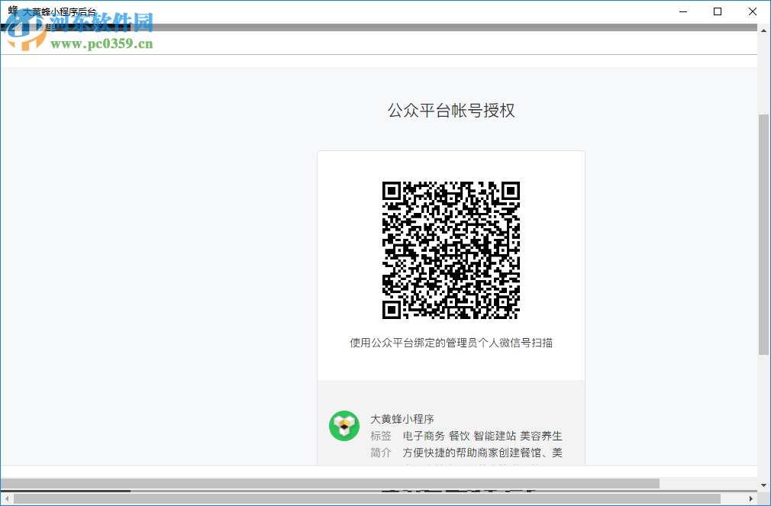Click the 公众平台帐号授权 heading
771x506 pixels.
pos(450,110)
